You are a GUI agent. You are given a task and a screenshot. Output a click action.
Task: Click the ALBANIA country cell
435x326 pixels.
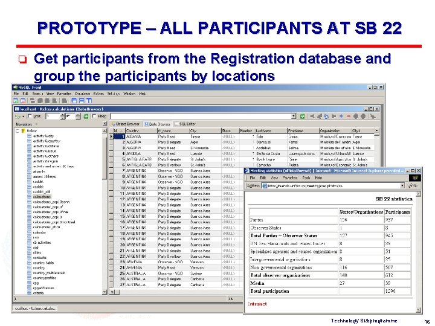(x=141, y=136)
